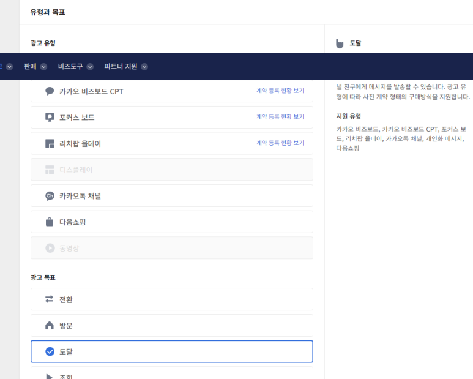Screen dimensions: 473x379
Task: Click the 광고 유형 heading
Action: [x=43, y=43]
